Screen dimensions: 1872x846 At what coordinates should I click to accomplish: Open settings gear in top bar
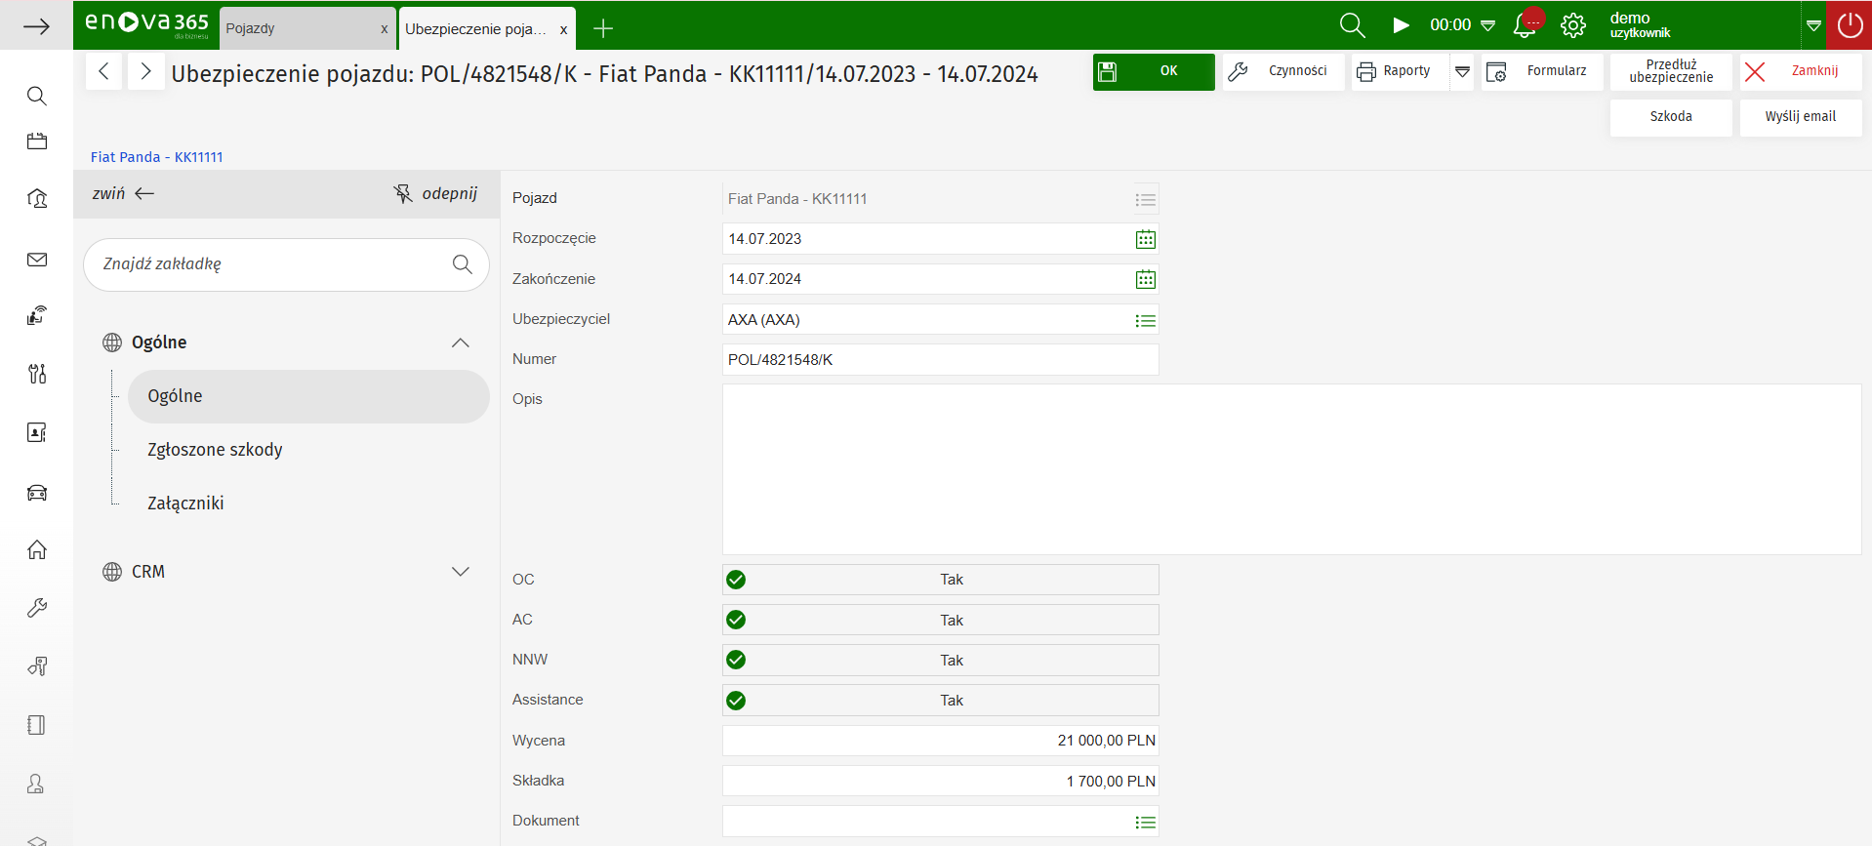pyautogui.click(x=1573, y=25)
